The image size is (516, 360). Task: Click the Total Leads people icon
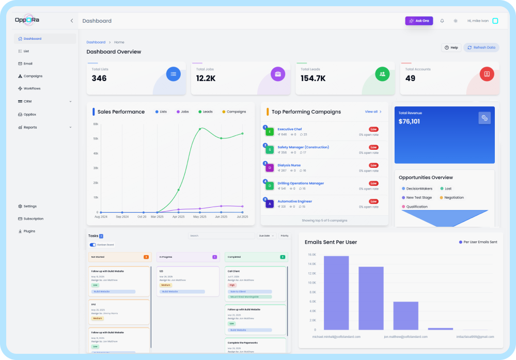(x=382, y=74)
